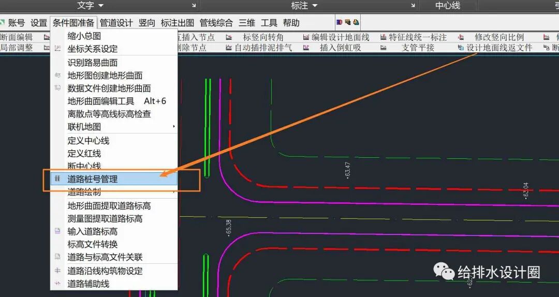Click the 支管平接 toolbar icon
The height and width of the screenshot is (297, 559).
(x=383, y=48)
